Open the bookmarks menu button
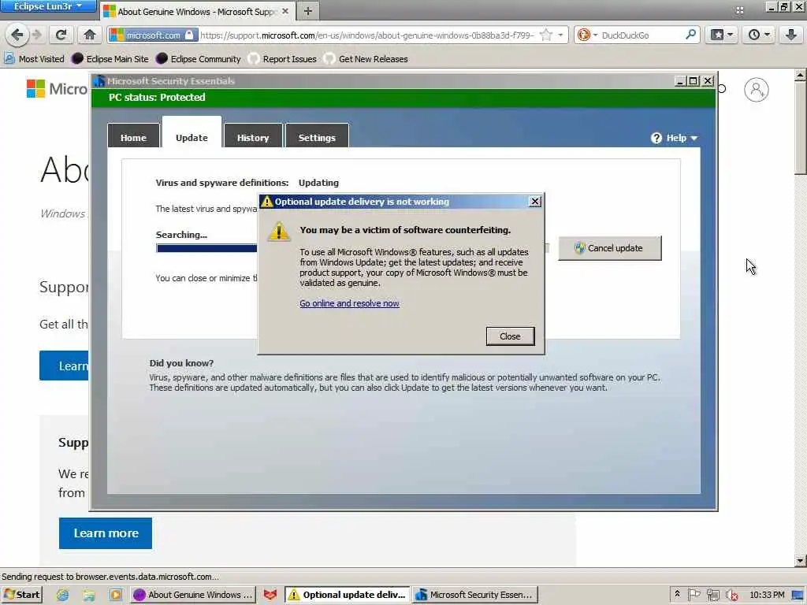Viewport: 807px width, 605px height. tap(721, 35)
